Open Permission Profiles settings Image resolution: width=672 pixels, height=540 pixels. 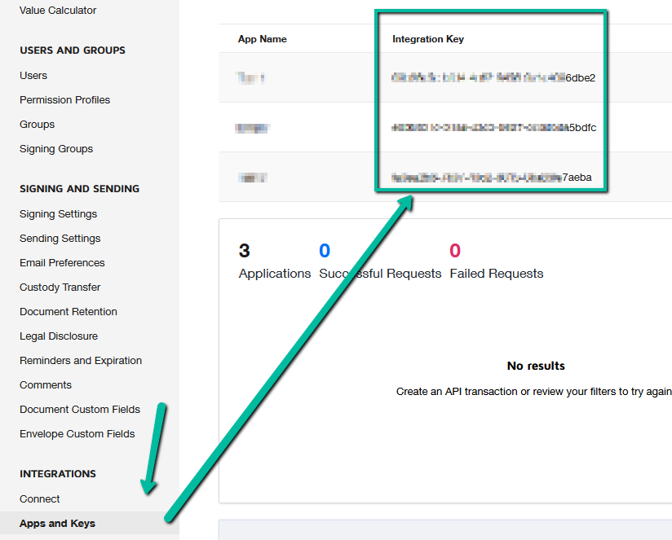point(64,99)
